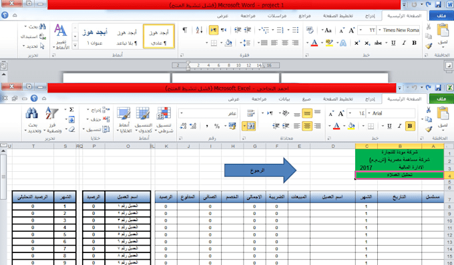
Task: Open Excel's Arial font name dropdown
Action: (369, 113)
